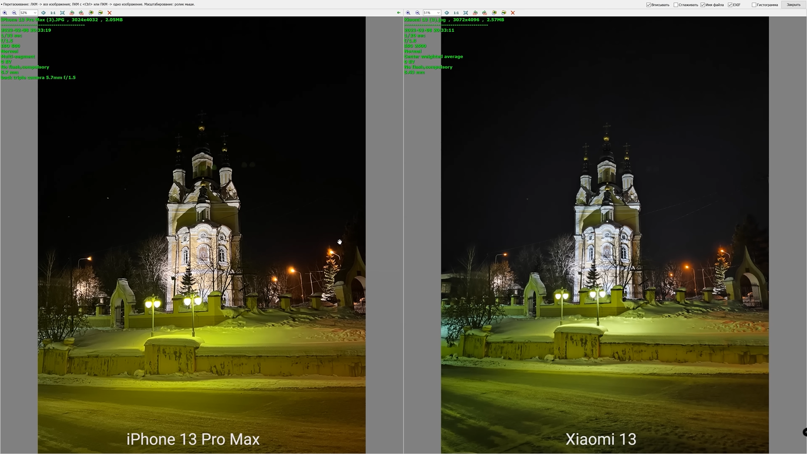Open the 51% zoom dropdown in right panel

coord(438,13)
